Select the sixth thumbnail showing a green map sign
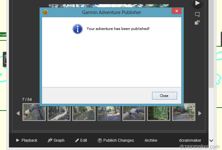The height and width of the screenshot is (150, 222). point(159,113)
